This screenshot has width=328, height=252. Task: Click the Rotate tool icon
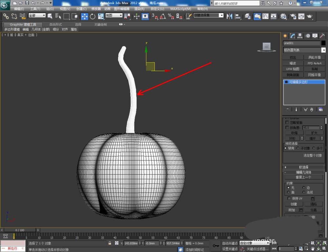(x=92, y=16)
